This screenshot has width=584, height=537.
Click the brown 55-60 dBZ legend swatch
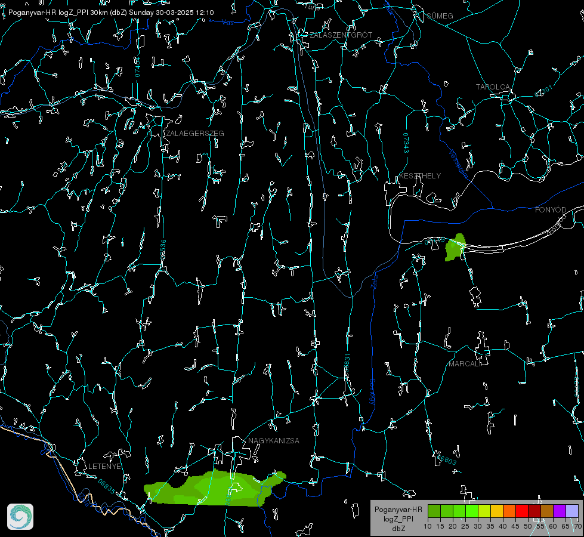tap(547, 511)
